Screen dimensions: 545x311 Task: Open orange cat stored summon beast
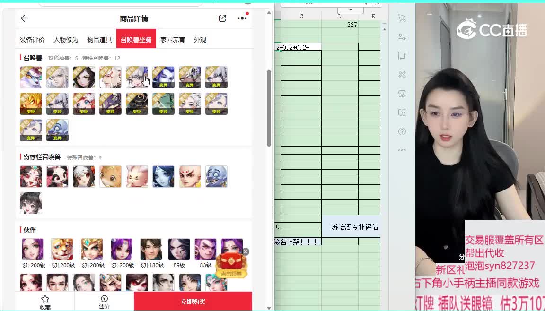tap(111, 177)
